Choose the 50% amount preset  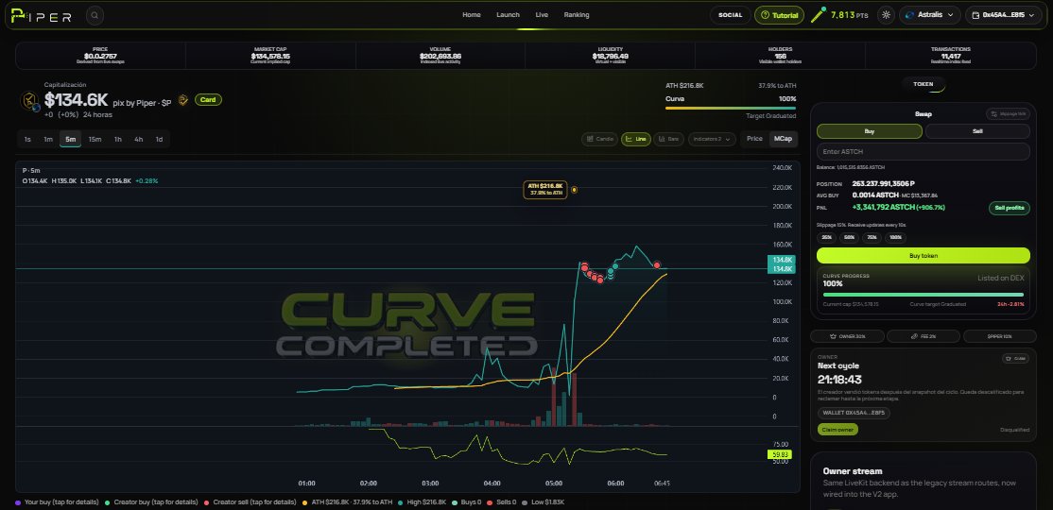pos(850,238)
